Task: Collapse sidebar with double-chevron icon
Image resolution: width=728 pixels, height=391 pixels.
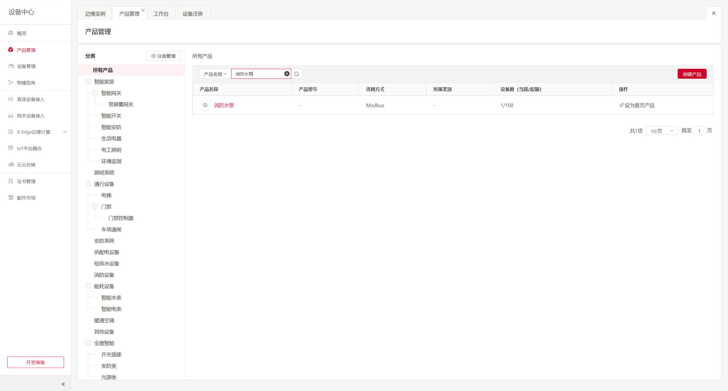Action: pos(63,384)
